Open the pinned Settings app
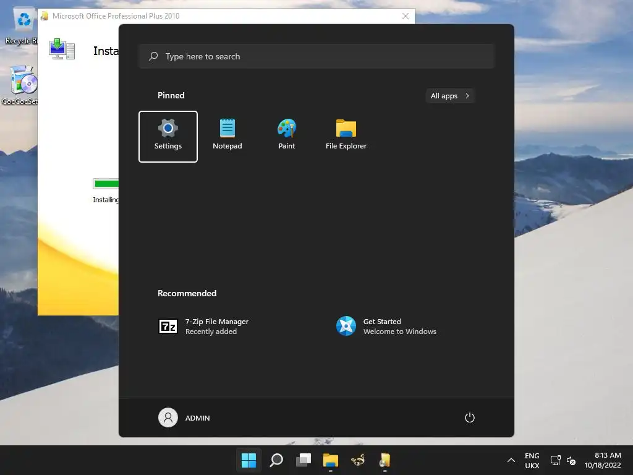 click(x=168, y=137)
